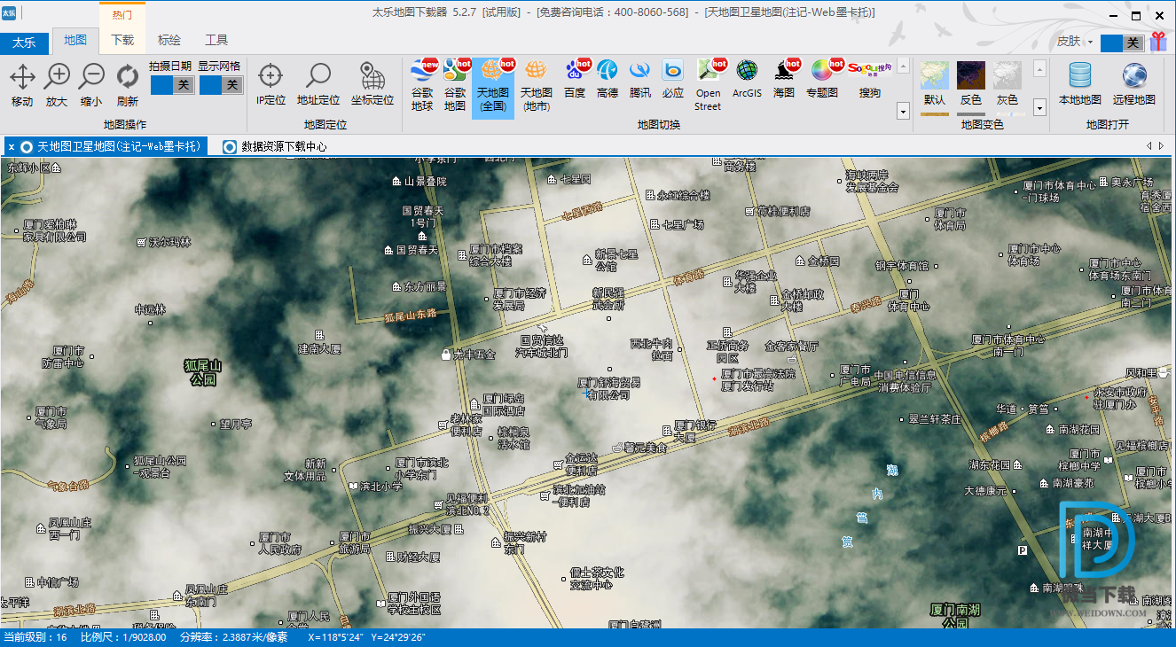Refresh the map with 刷新
The height and width of the screenshot is (647, 1176).
(x=127, y=85)
